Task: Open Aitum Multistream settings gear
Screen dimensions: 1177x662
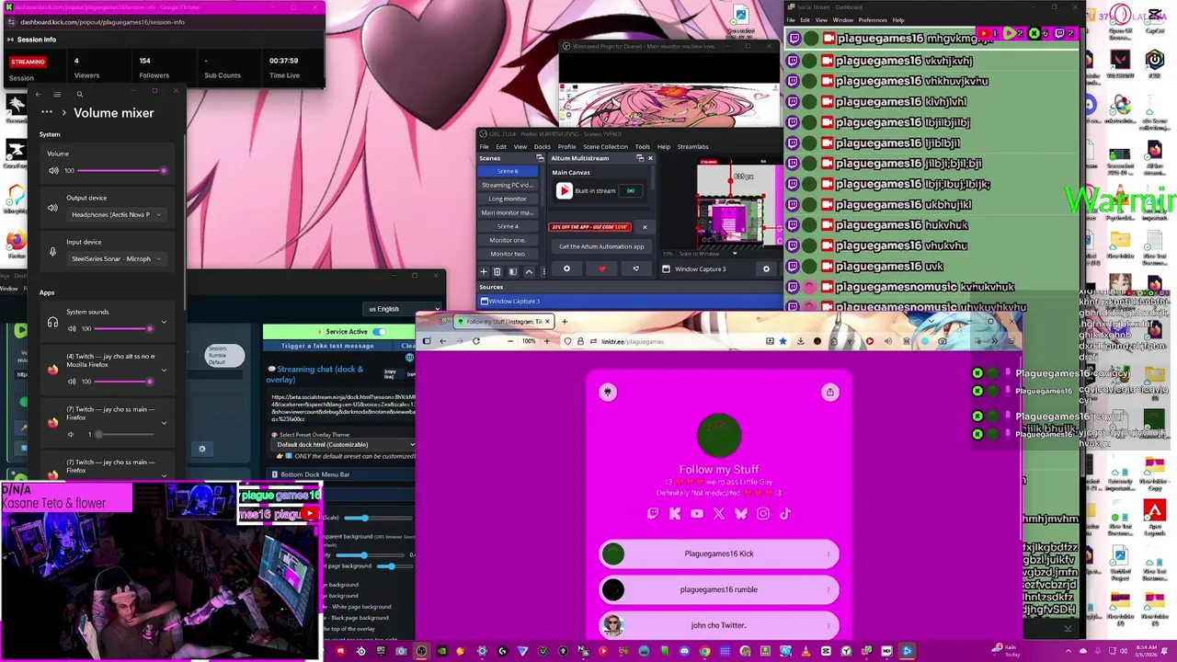Action: pyautogui.click(x=566, y=268)
